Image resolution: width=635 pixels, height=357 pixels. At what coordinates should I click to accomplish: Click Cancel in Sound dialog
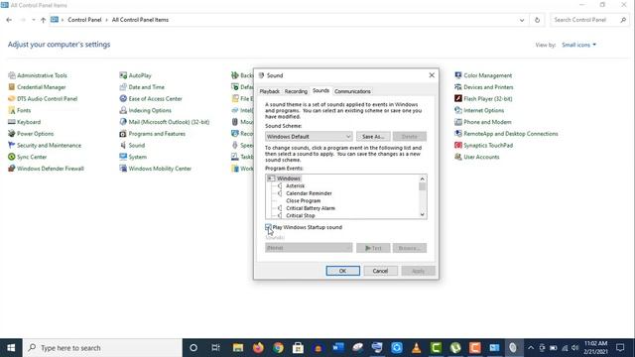pyautogui.click(x=380, y=271)
